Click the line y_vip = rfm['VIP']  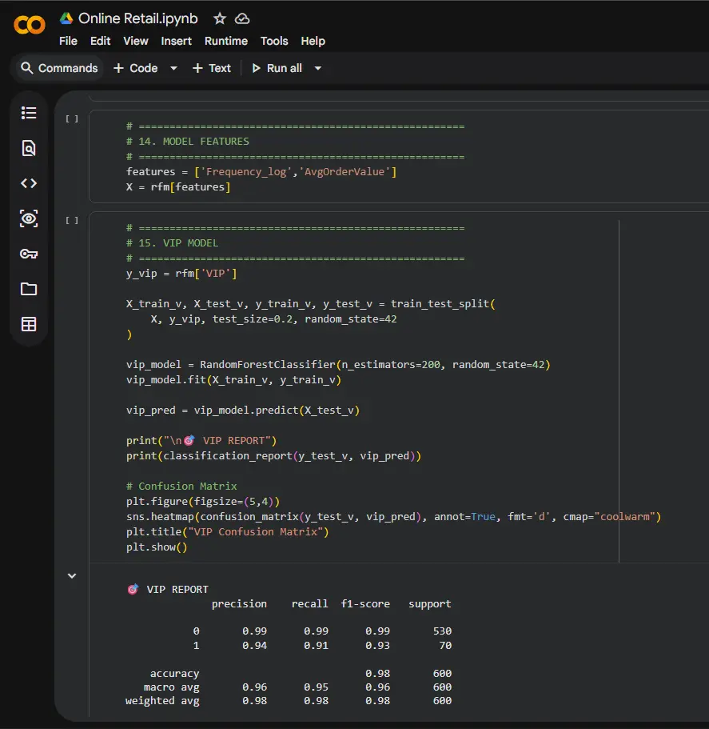pos(181,274)
